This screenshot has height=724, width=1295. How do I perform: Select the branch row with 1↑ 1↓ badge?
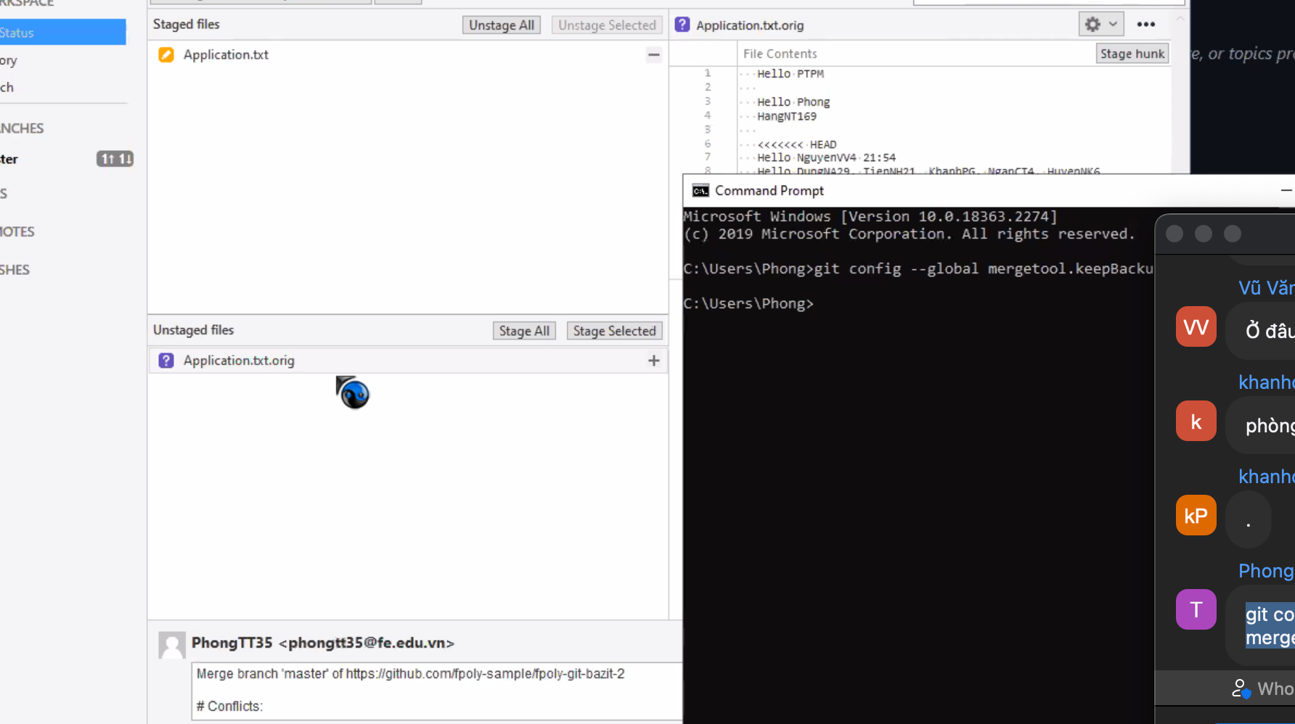coord(67,159)
